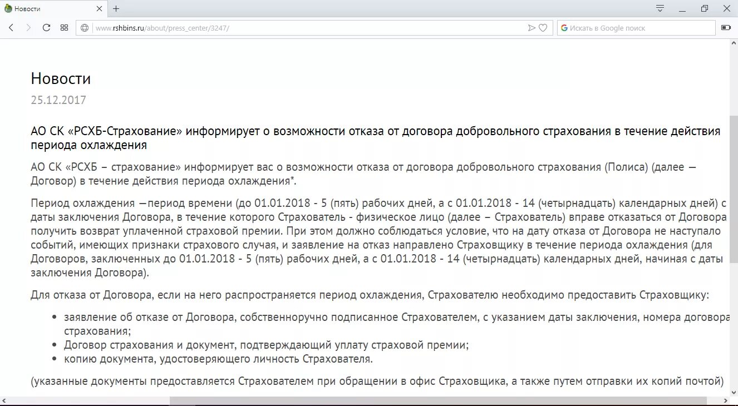Open a new tab with plus button
Viewport: 738px width, 406px height.
pyautogui.click(x=116, y=9)
